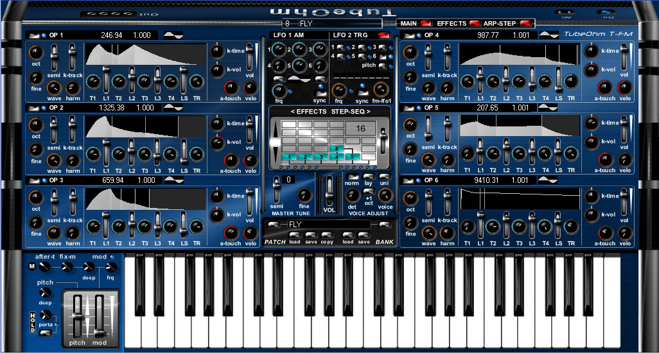Select next LFO 1 AM waveform
This screenshot has height=353, width=659.
[x=321, y=79]
